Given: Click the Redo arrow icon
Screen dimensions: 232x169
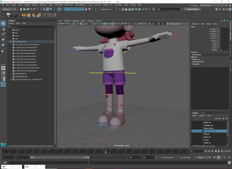Looking at the screenshot, I should (34, 9).
